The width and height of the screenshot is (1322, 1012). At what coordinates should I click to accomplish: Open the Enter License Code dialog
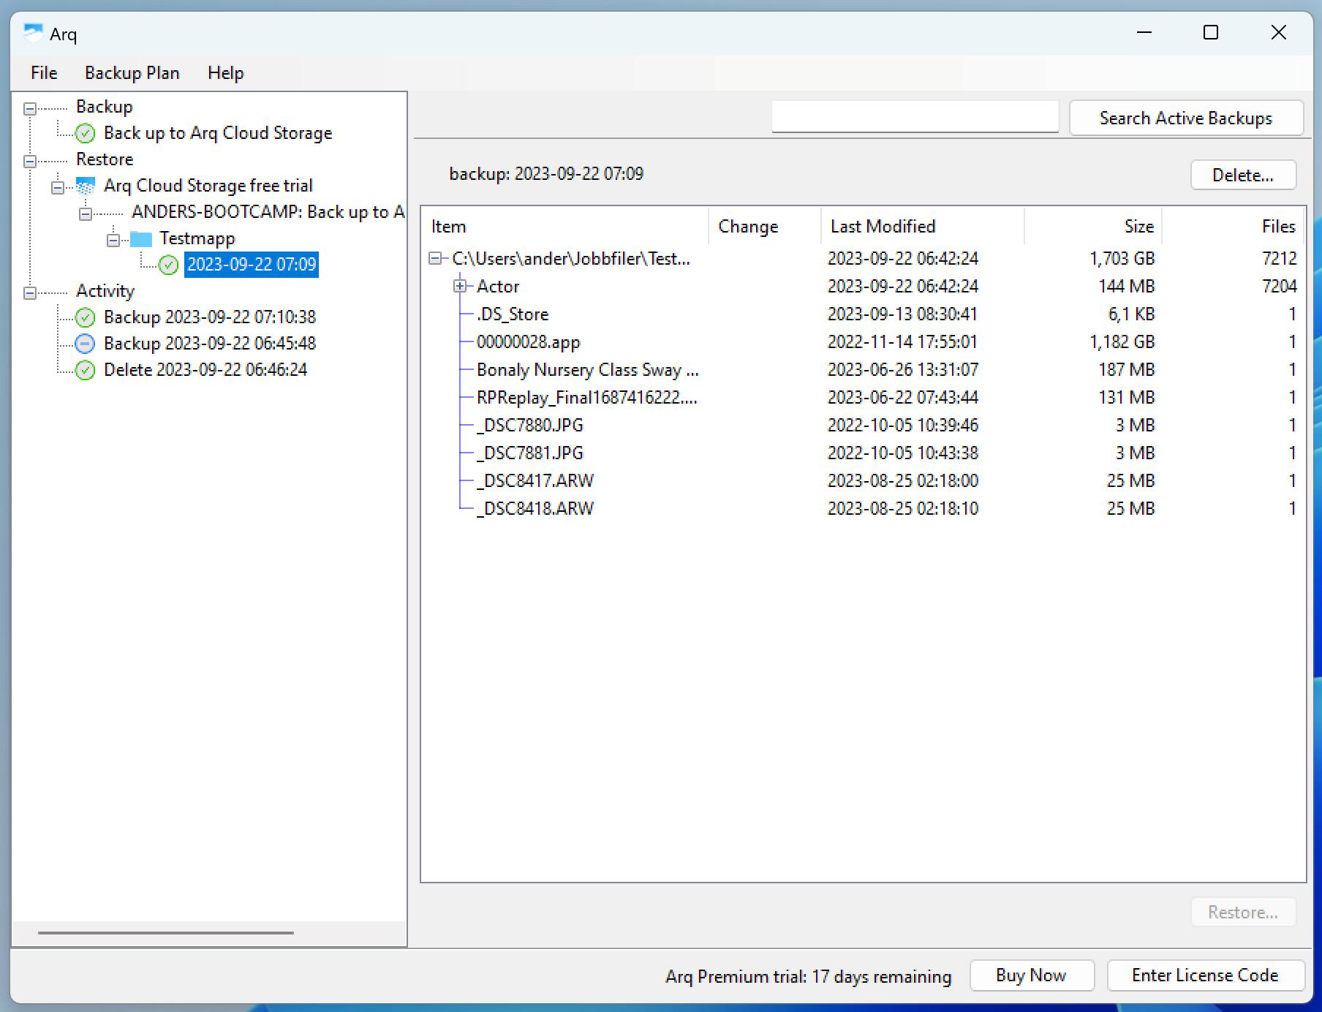1205,975
